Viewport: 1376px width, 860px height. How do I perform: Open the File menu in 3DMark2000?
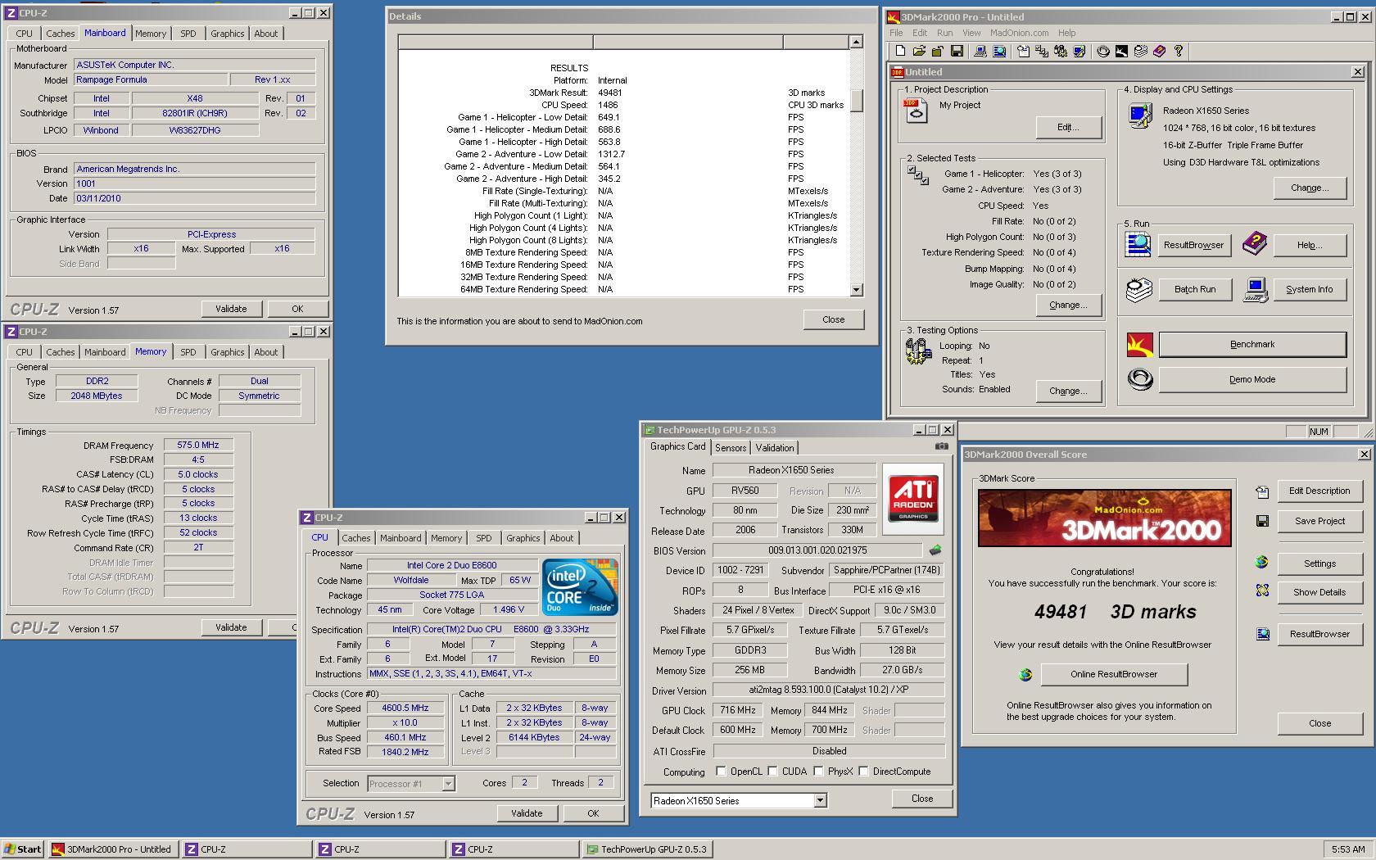[x=896, y=33]
